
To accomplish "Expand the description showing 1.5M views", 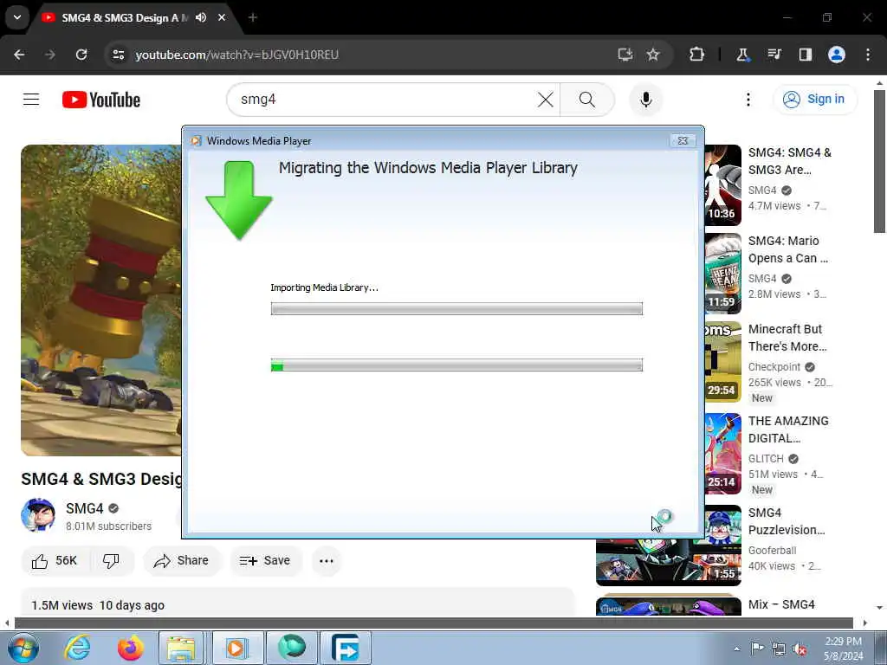I will pos(298,603).
